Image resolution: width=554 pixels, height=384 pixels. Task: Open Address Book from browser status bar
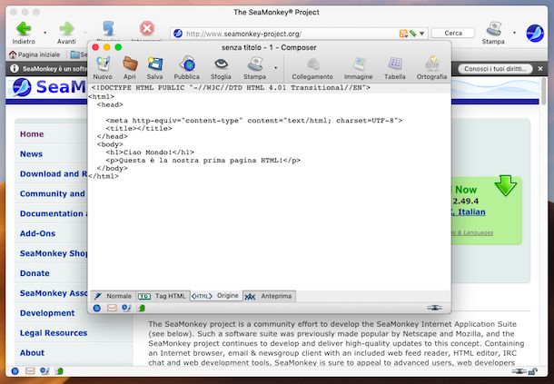59,371
